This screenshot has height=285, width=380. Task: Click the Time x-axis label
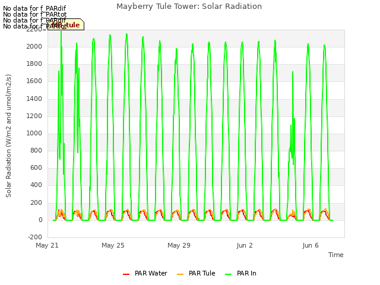pos(336,255)
